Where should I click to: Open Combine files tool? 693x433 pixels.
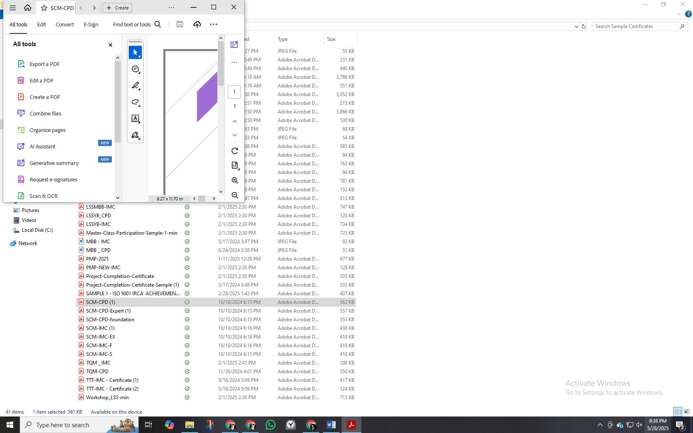(45, 113)
